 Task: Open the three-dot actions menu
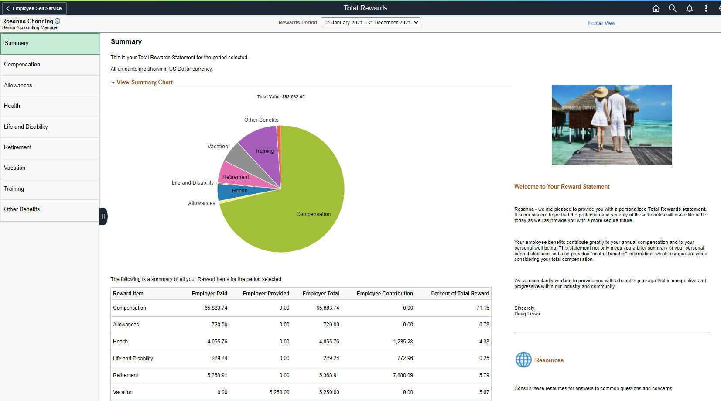(706, 8)
